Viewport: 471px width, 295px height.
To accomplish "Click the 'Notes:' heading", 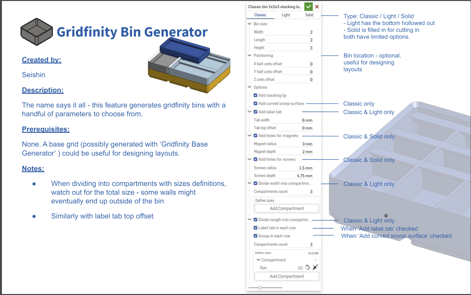I will coord(33,168).
